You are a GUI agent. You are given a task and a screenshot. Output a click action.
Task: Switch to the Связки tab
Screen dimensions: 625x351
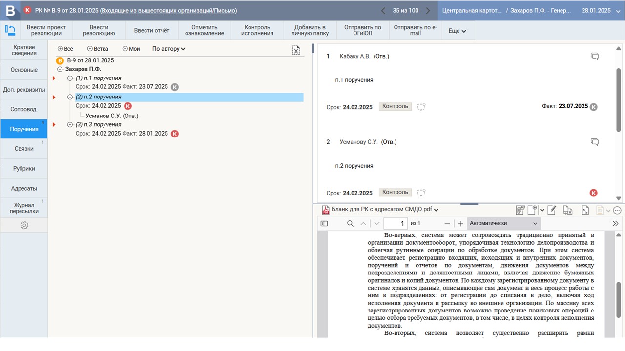pos(24,149)
